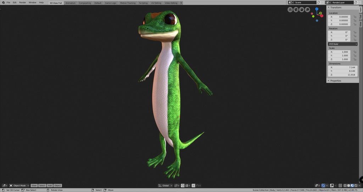This screenshot has width=363, height=192.
Task: Switch to wireframe shading mode
Action: tap(345, 186)
